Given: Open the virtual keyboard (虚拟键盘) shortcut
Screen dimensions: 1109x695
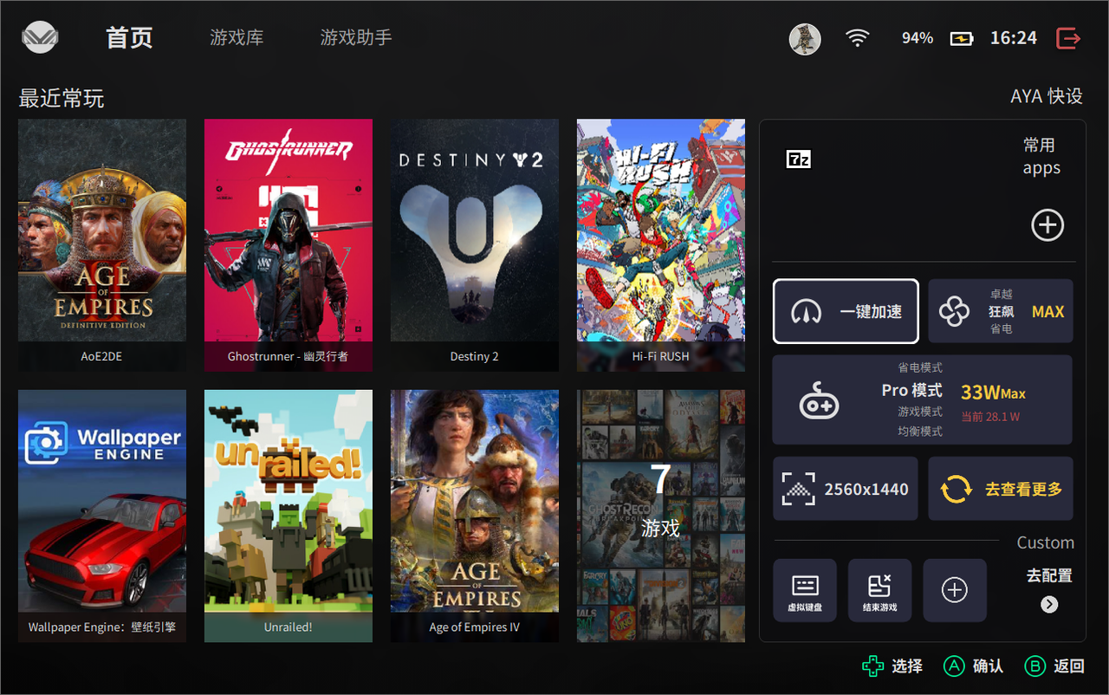Looking at the screenshot, I should (805, 590).
